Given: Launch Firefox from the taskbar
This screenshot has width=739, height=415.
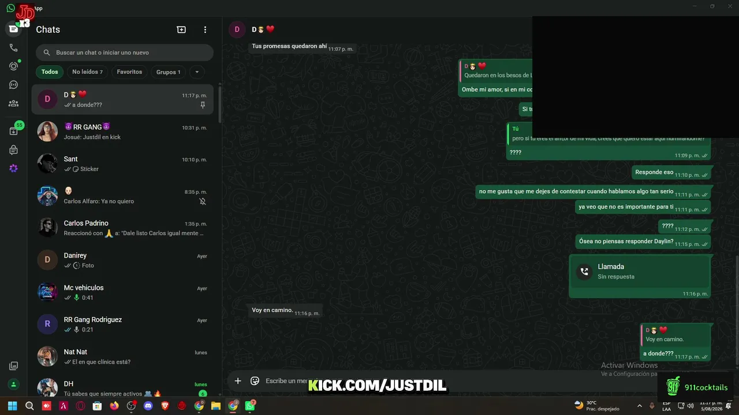Looking at the screenshot, I should [x=114, y=406].
